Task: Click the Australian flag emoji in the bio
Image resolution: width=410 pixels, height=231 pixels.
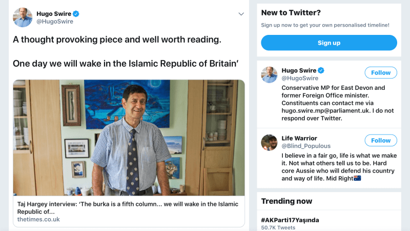Action: (357, 178)
